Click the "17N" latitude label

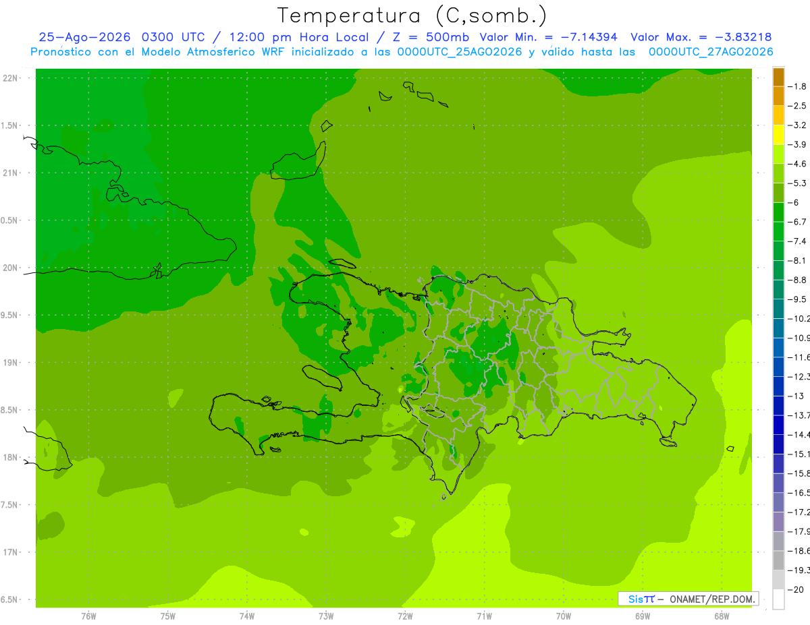11,552
